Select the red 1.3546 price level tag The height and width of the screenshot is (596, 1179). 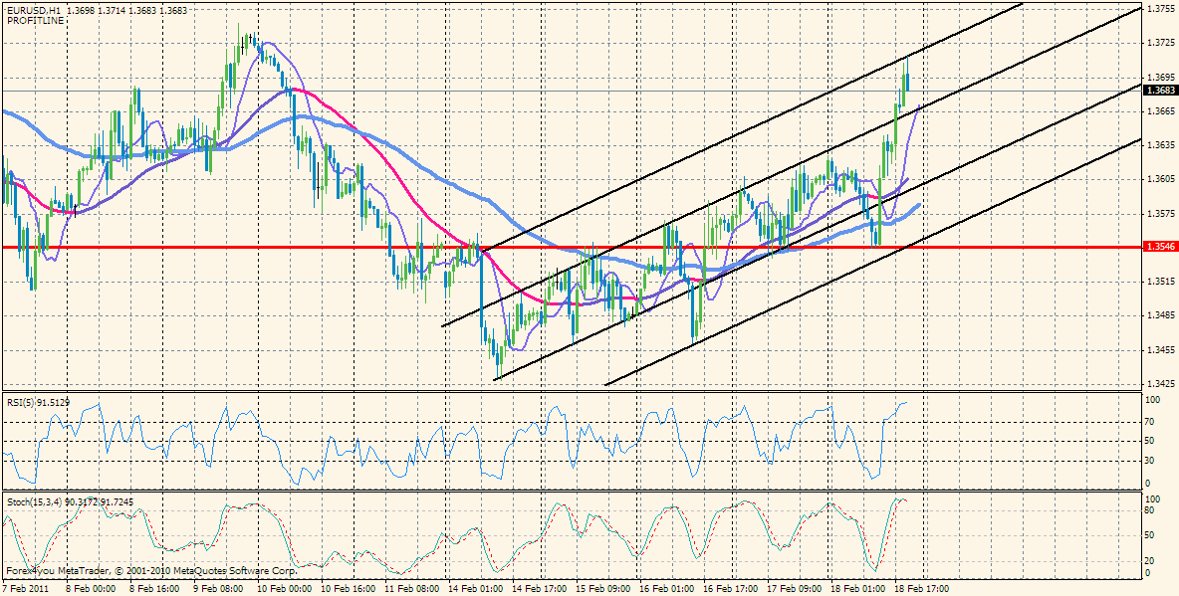pyautogui.click(x=1160, y=247)
